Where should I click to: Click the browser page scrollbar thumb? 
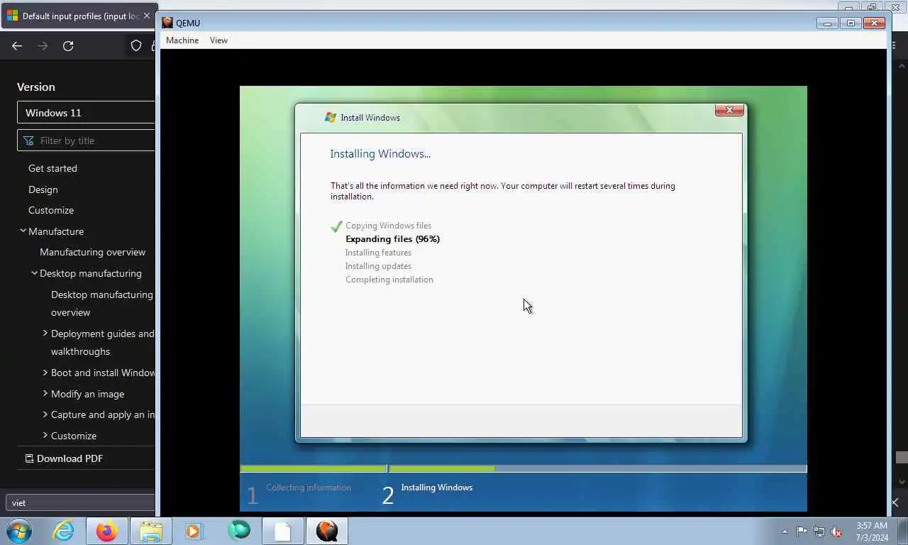[x=902, y=458]
